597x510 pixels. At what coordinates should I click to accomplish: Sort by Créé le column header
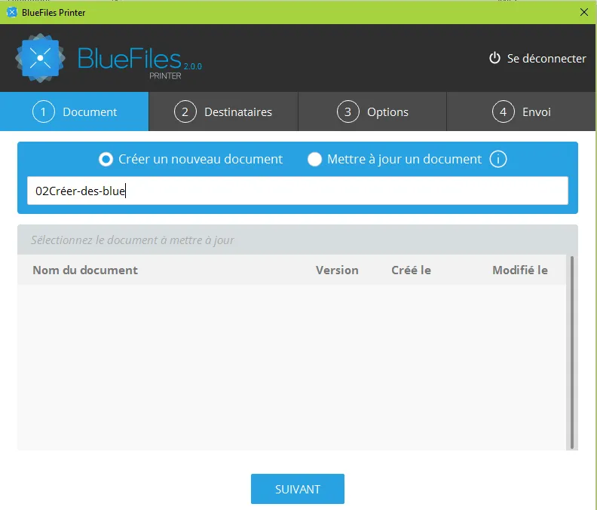click(x=412, y=270)
